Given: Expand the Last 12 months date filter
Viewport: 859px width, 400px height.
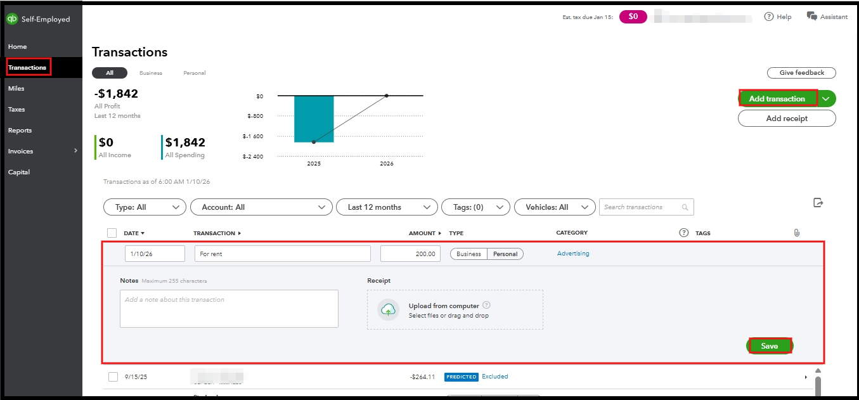Looking at the screenshot, I should [x=387, y=207].
